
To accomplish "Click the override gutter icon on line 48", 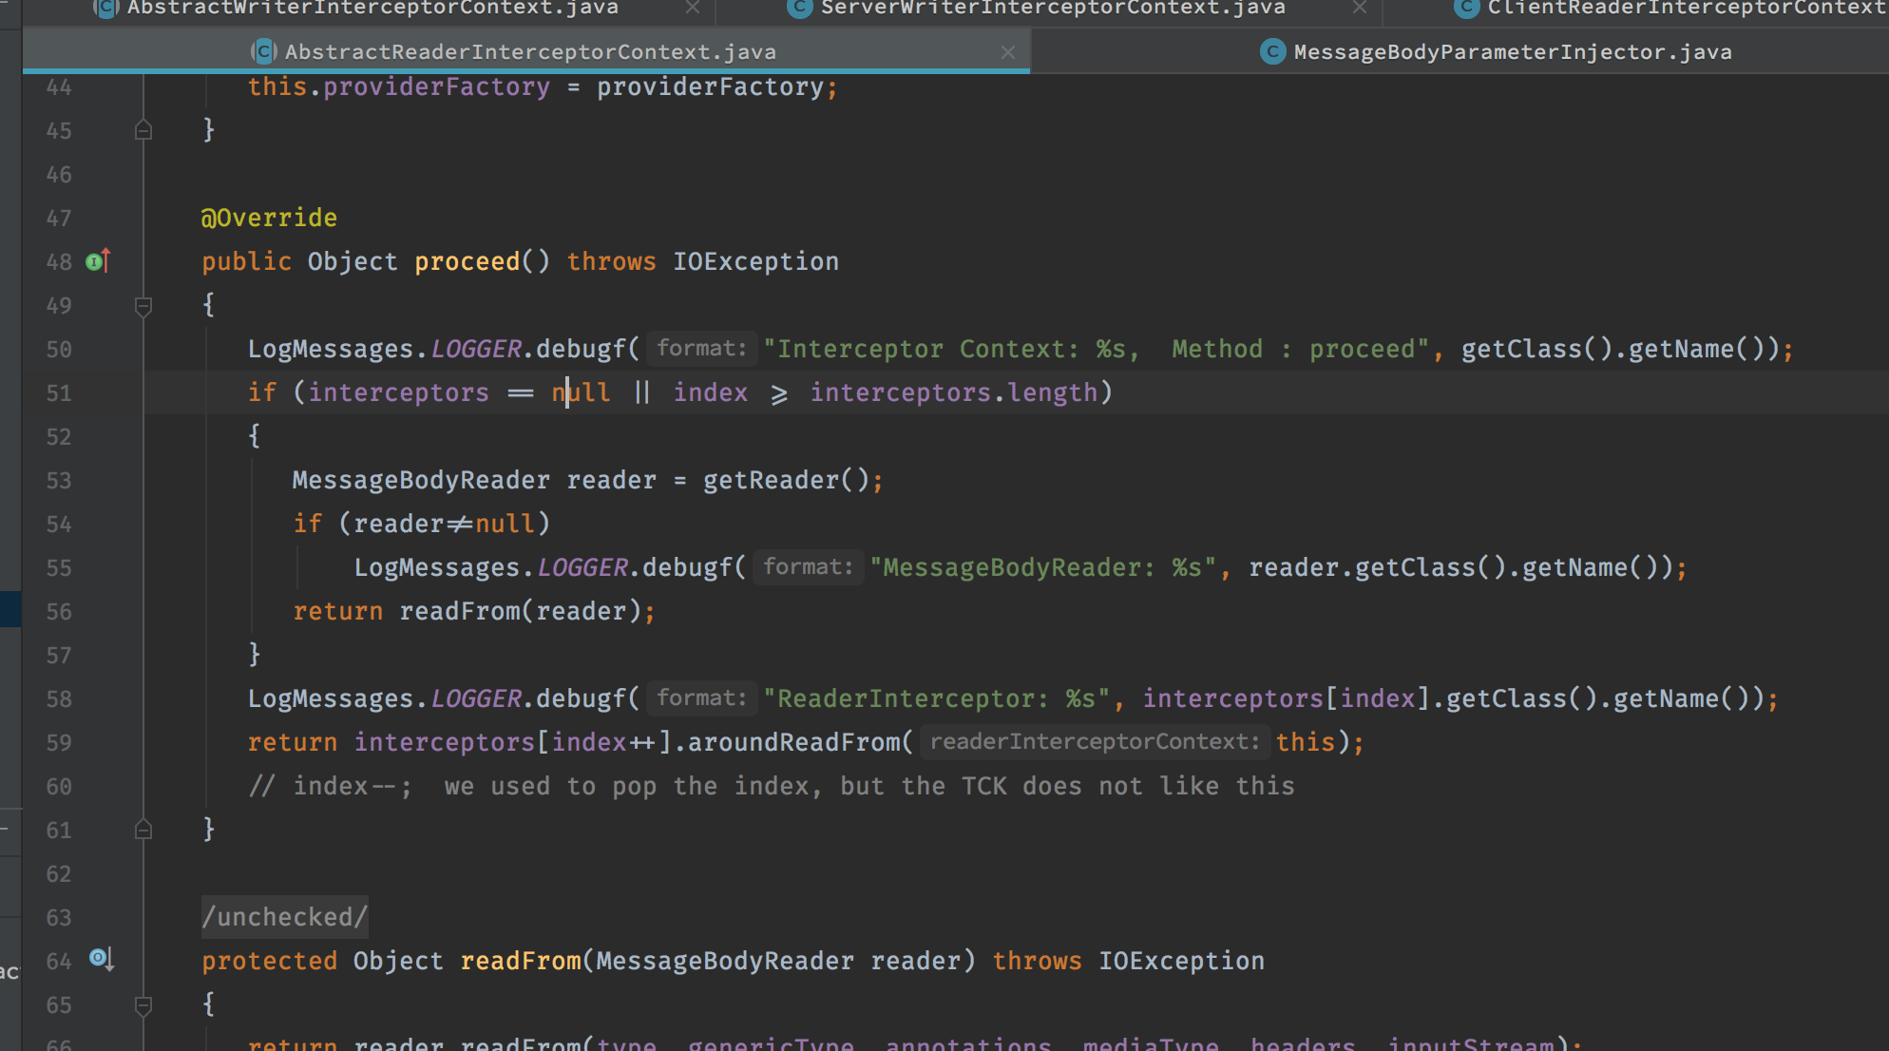I will pos(99,261).
